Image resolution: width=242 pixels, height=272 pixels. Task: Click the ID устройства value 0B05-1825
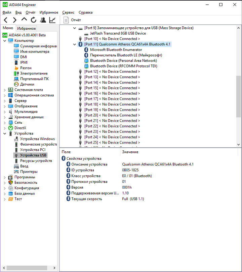pos(130,170)
